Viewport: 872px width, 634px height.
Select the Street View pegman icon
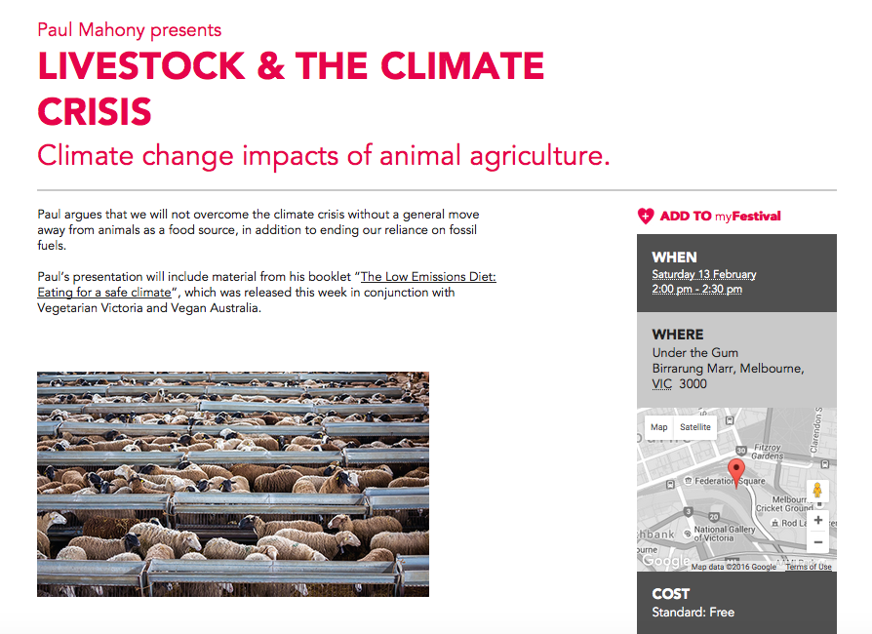click(x=817, y=491)
